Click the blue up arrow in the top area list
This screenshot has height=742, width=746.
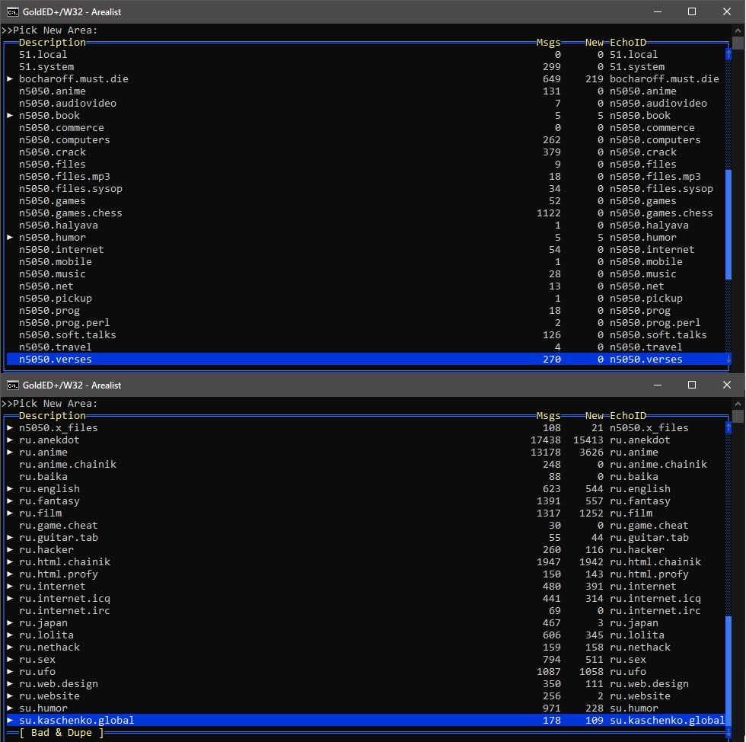[x=728, y=54]
